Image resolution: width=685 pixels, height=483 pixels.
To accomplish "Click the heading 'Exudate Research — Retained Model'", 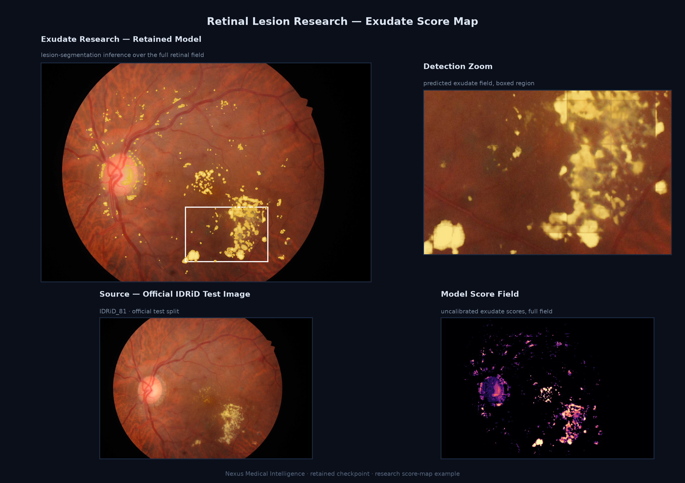I will [x=121, y=39].
